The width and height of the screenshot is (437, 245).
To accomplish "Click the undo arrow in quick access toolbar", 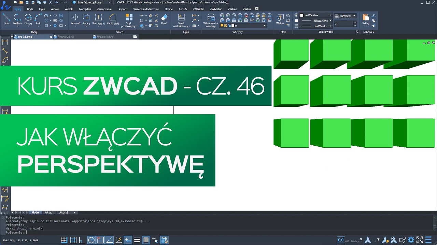I will 57,2.
